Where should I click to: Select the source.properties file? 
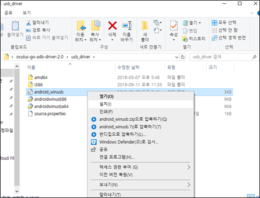pyautogui.click(x=47, y=114)
